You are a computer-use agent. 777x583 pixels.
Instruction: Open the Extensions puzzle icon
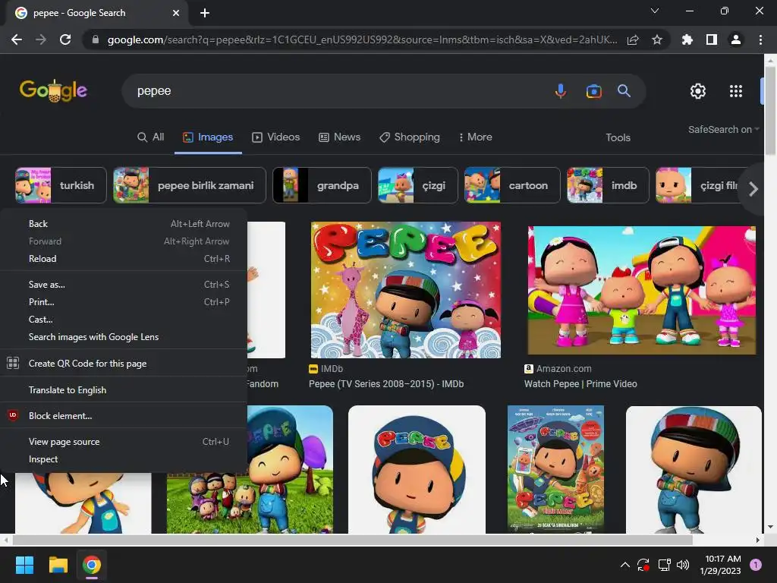pos(687,39)
